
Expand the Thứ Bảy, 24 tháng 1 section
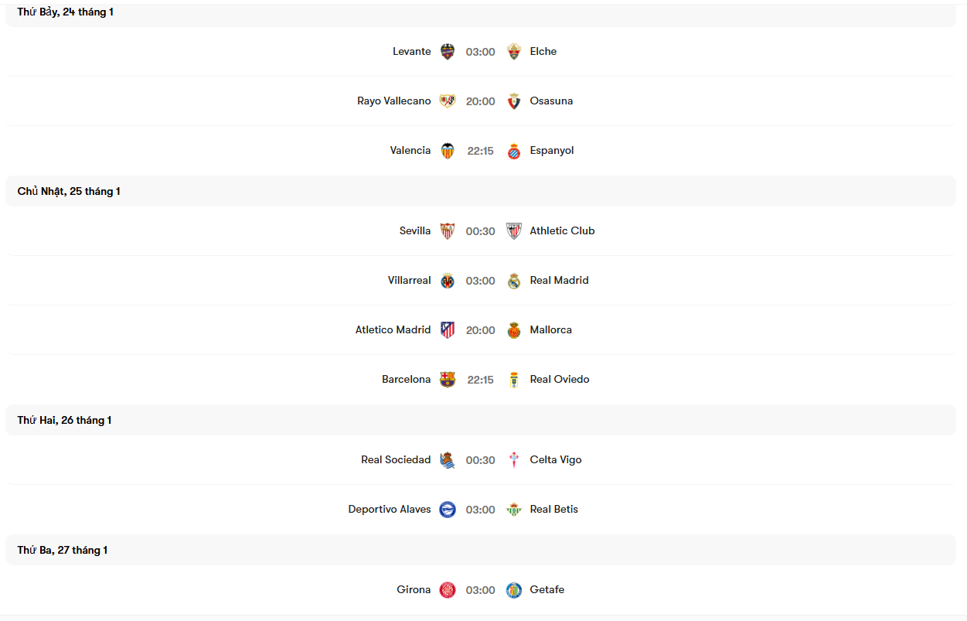coord(66,12)
